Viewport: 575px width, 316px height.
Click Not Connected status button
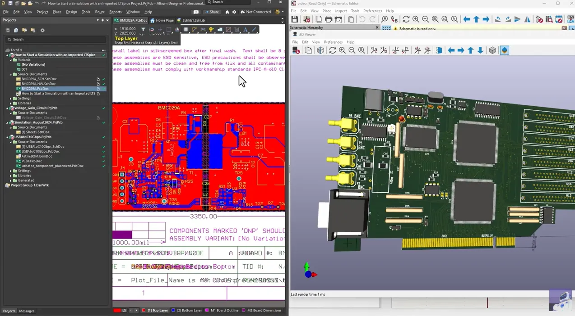(x=256, y=12)
